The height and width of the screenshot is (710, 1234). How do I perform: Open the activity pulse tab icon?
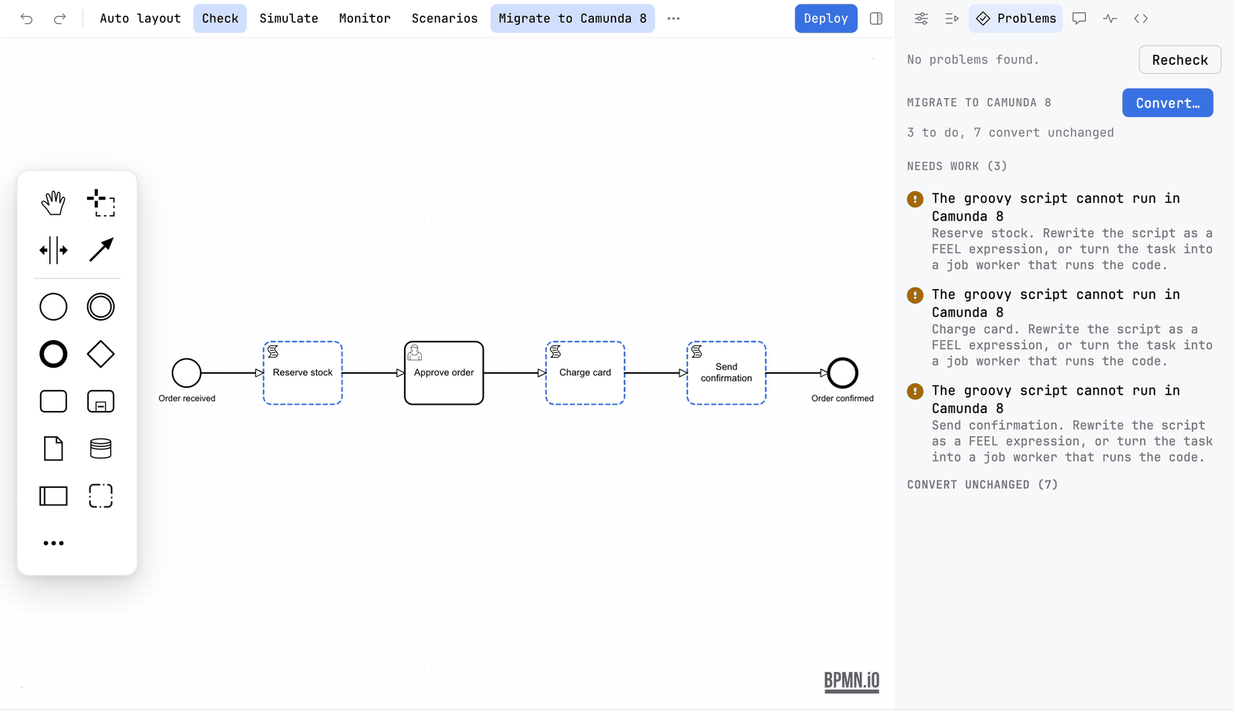(x=1110, y=19)
